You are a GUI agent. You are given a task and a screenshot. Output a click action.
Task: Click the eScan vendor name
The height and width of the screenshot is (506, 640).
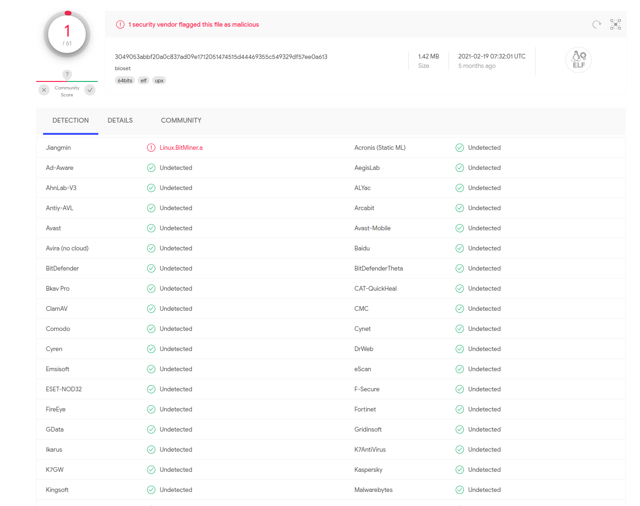click(x=363, y=369)
